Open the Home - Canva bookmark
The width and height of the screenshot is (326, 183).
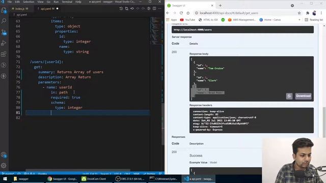pos(270,20)
